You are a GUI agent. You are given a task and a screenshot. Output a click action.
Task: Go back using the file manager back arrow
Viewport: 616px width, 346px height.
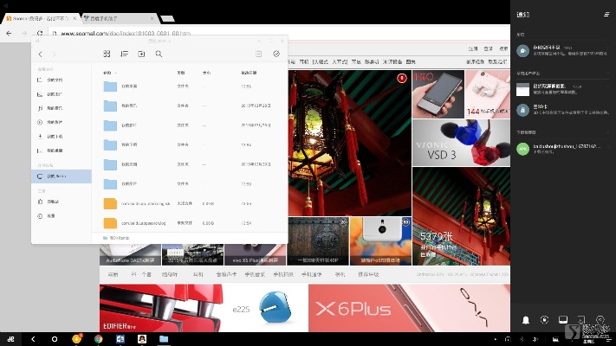pyautogui.click(x=41, y=54)
